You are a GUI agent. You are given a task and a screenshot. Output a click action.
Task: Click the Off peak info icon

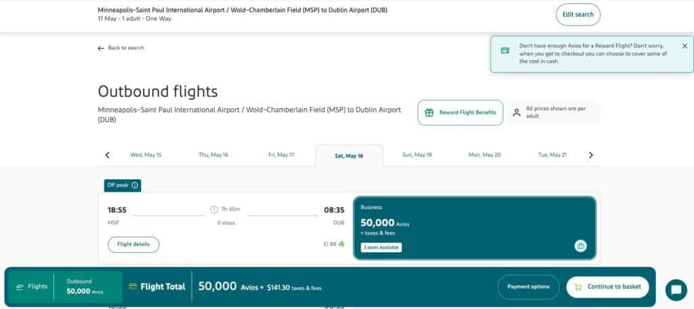pos(135,185)
